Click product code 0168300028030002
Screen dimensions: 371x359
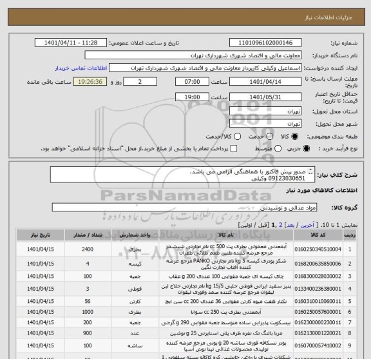pos(318,277)
